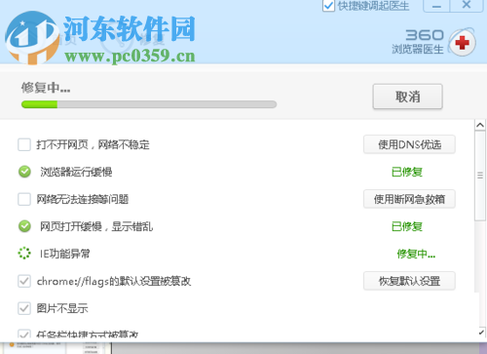Click the scrollbar down arrow at the bottom

click(481, 333)
